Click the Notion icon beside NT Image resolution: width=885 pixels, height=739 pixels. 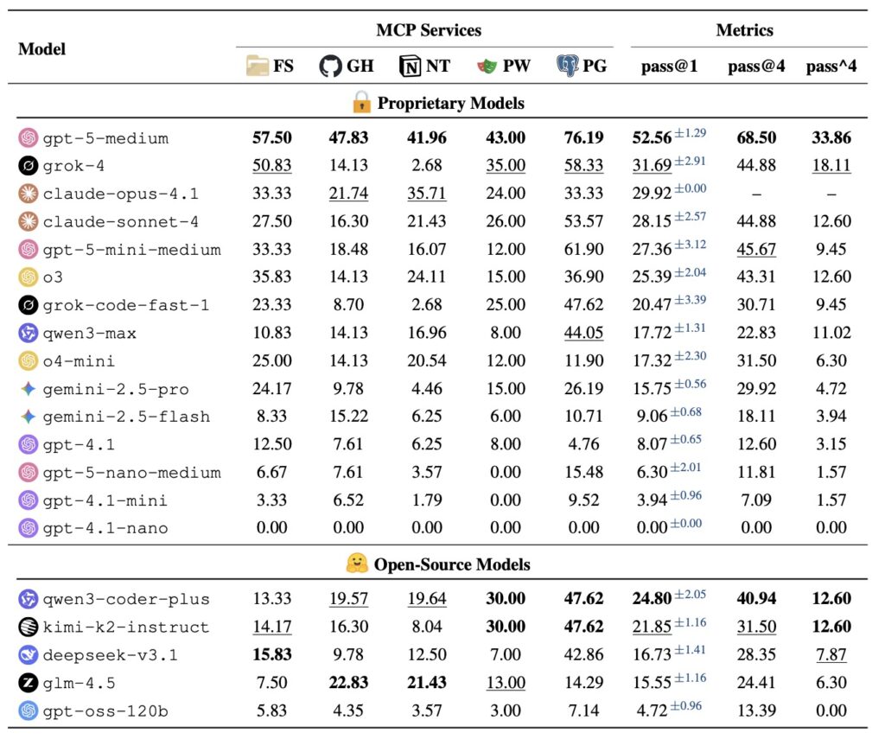point(410,67)
